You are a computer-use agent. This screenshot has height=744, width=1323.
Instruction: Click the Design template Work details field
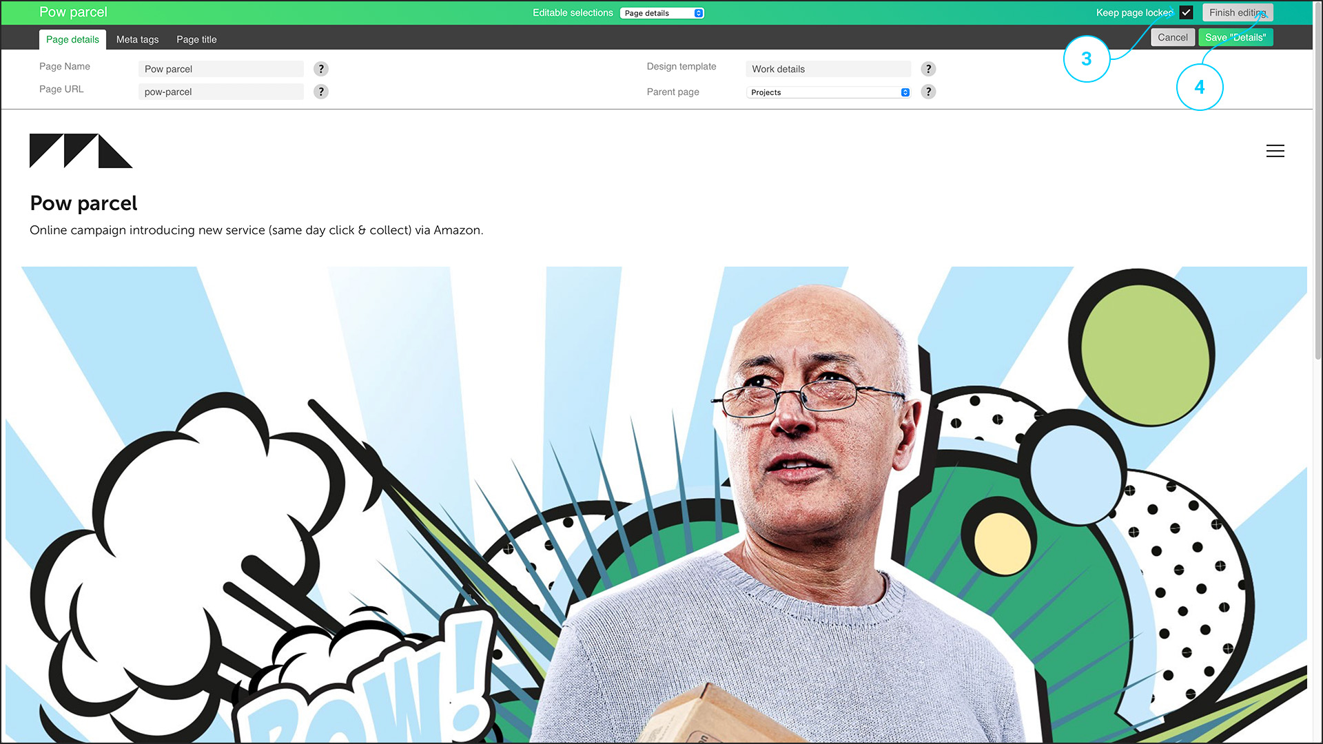click(828, 69)
